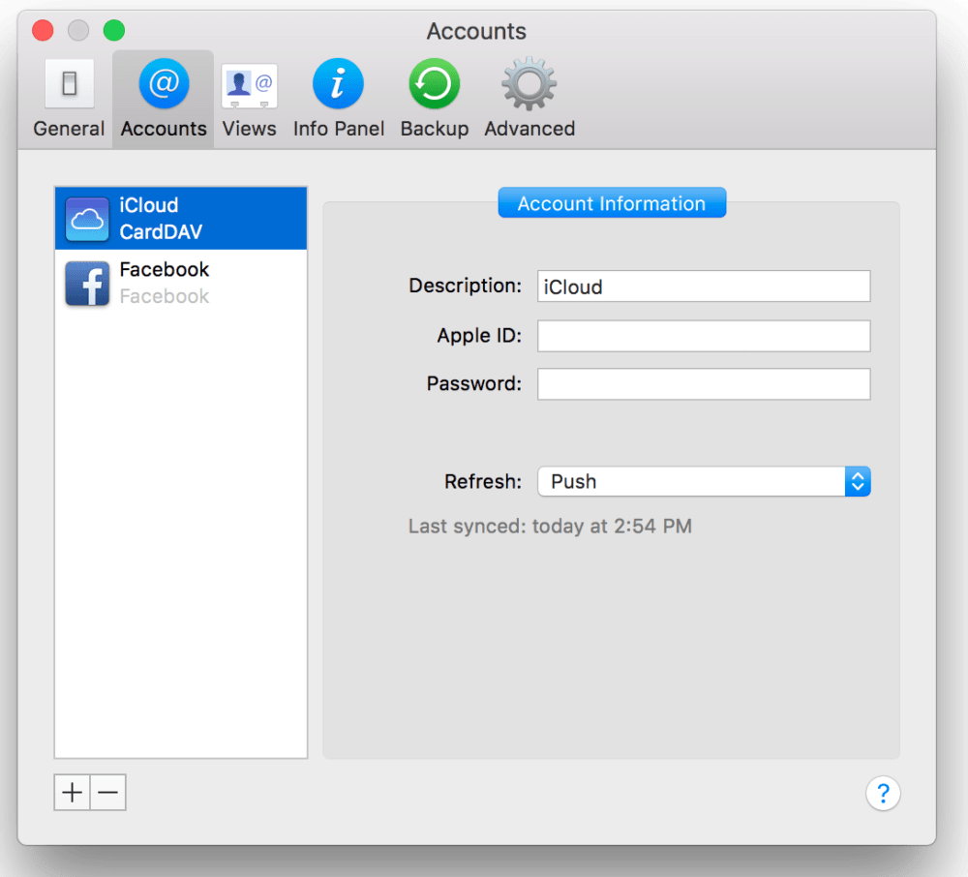This screenshot has height=877, width=968.
Task: Open help with question mark button
Action: (883, 793)
